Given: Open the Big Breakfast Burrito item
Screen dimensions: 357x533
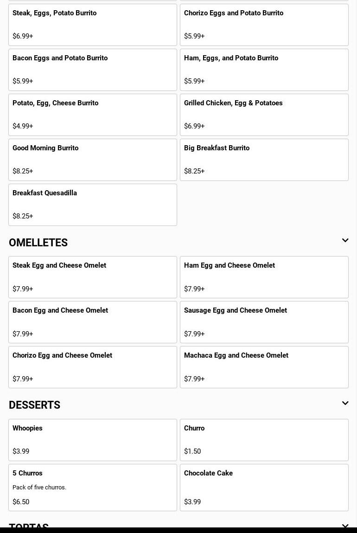Looking at the screenshot, I should 264,160.
